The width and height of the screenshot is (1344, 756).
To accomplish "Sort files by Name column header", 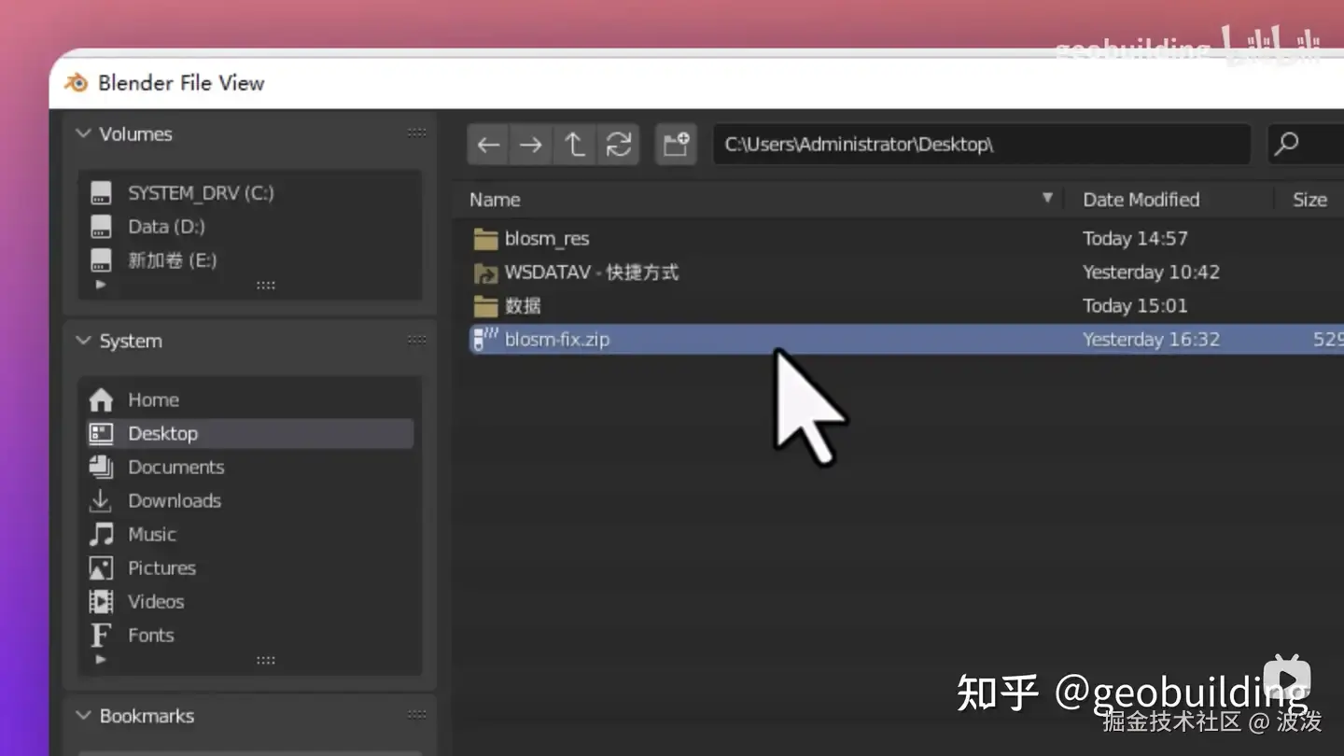I will [495, 200].
